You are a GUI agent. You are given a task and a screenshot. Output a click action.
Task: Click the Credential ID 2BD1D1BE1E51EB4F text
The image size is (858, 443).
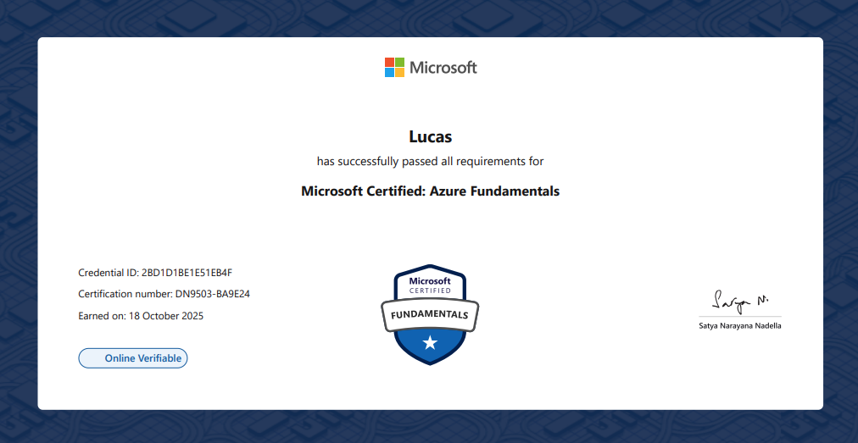[155, 273]
